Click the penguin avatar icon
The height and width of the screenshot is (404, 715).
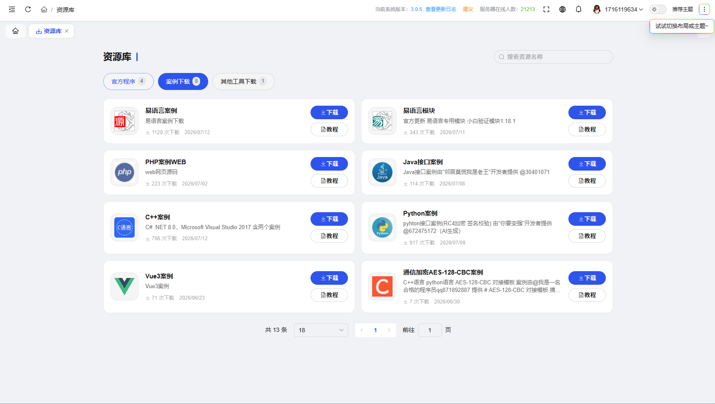[597, 9]
